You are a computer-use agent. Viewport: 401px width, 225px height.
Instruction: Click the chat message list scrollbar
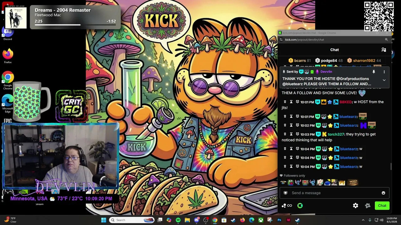click(391, 167)
